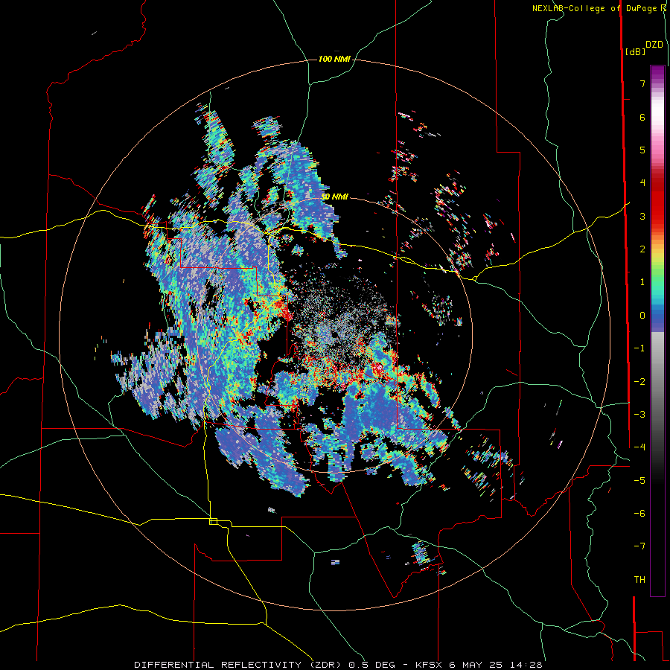The width and height of the screenshot is (670, 670).
Task: Click the 4 value on the scale
Action: pyautogui.click(x=642, y=183)
